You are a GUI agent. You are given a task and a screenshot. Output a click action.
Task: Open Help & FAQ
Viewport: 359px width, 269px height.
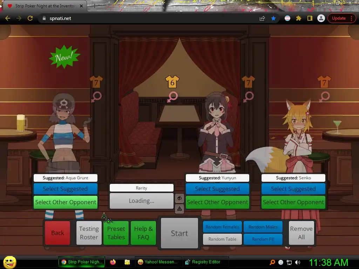(x=143, y=233)
